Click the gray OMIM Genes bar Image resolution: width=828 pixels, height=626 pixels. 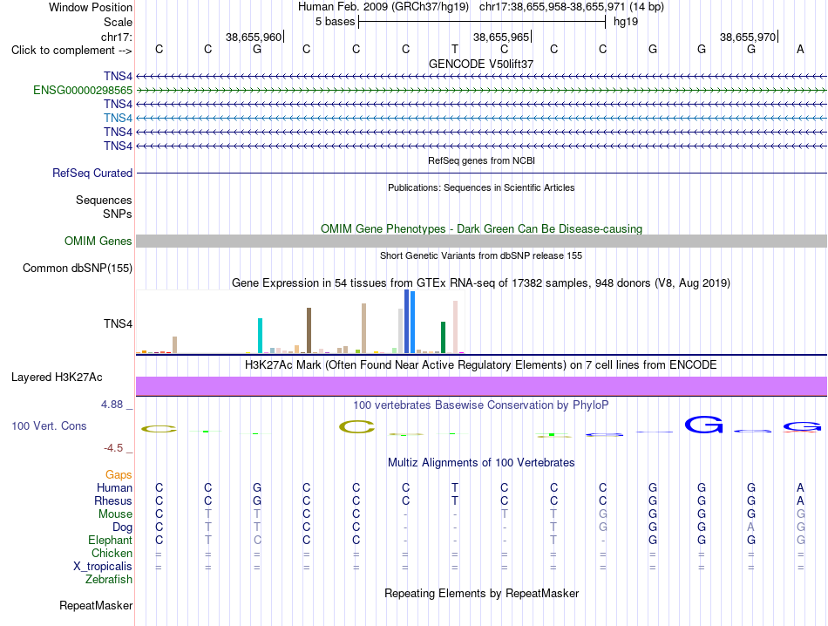click(481, 241)
